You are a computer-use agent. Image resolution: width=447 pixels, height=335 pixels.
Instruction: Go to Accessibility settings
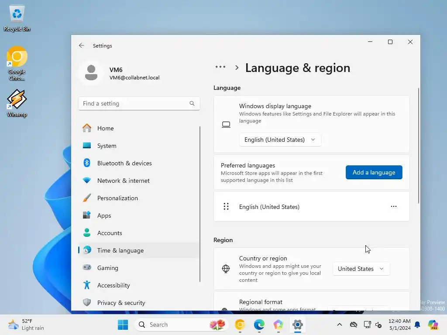coord(139,285)
